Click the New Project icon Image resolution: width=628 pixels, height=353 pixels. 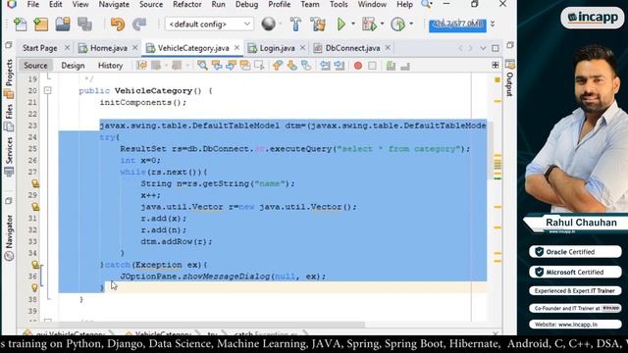[x=41, y=24]
